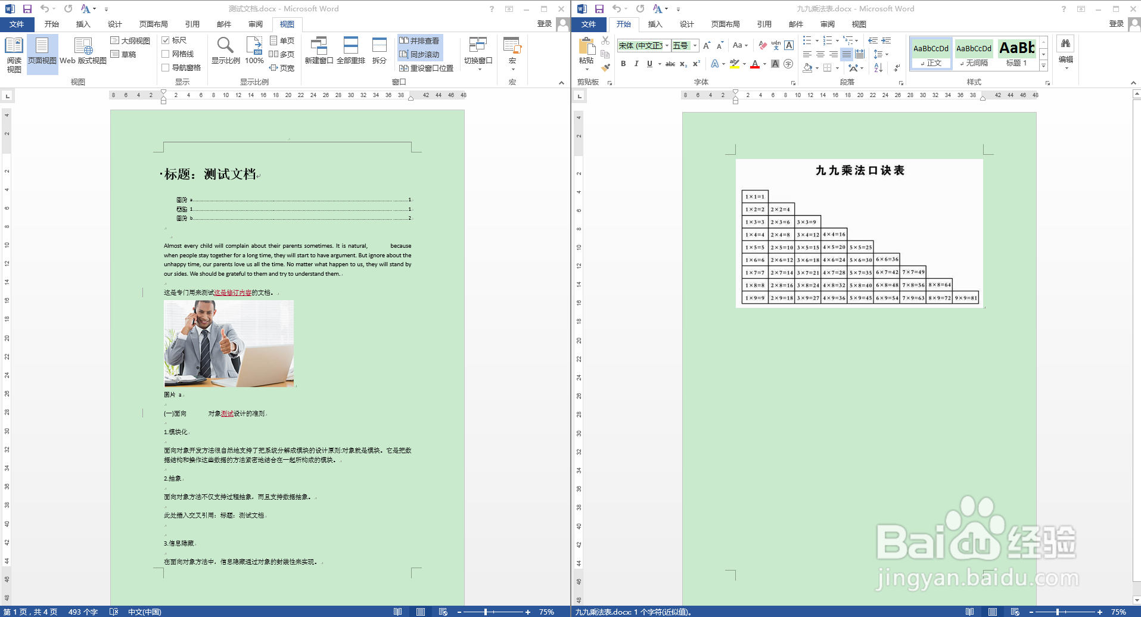1141x617 pixels.
Task: Apply subscript x₂ formatting
Action: click(x=683, y=64)
